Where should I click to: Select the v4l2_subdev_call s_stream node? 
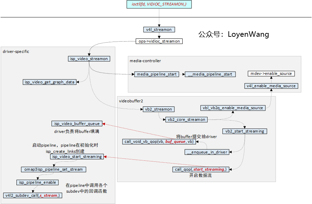click(x=33, y=195)
